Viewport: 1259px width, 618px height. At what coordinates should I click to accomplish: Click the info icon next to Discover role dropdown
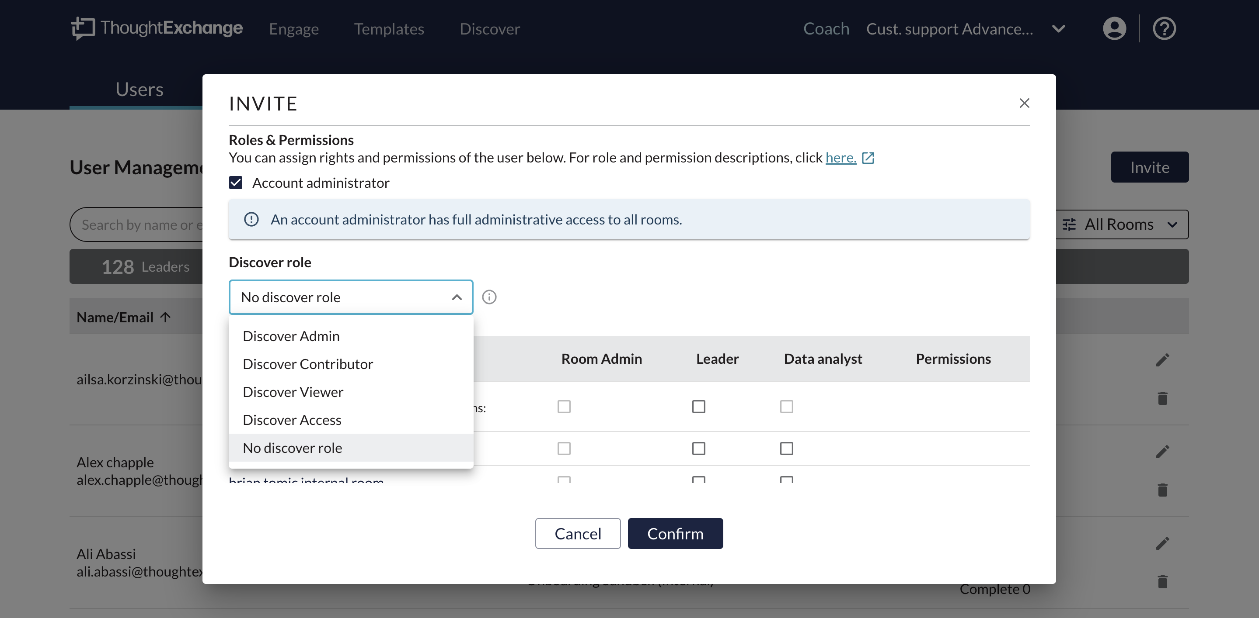click(489, 297)
